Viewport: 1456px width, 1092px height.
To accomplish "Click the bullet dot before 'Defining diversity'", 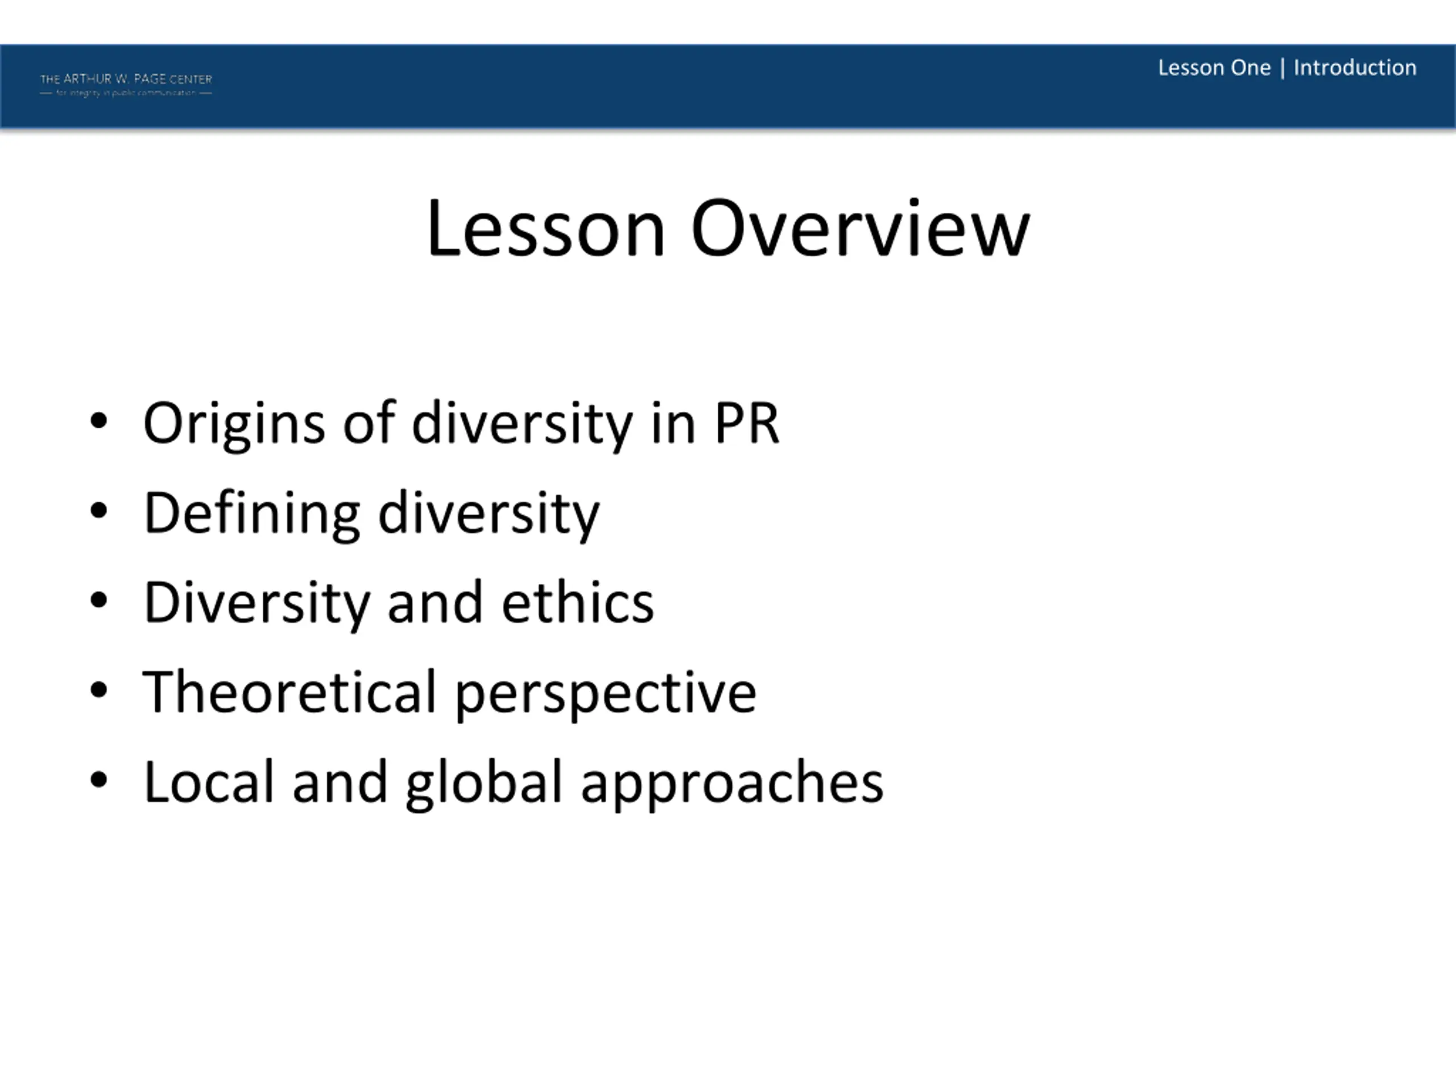I will pos(99,511).
